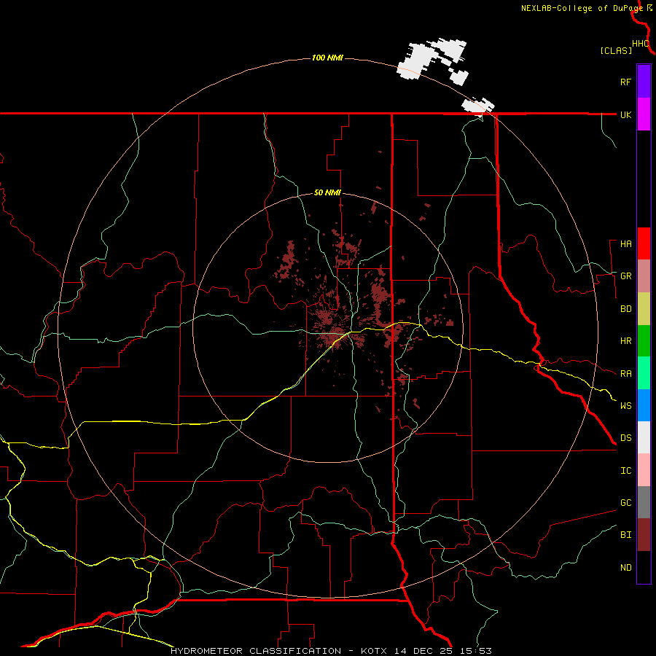Click the RA legend label
This screenshot has width=656, height=656.
[625, 374]
